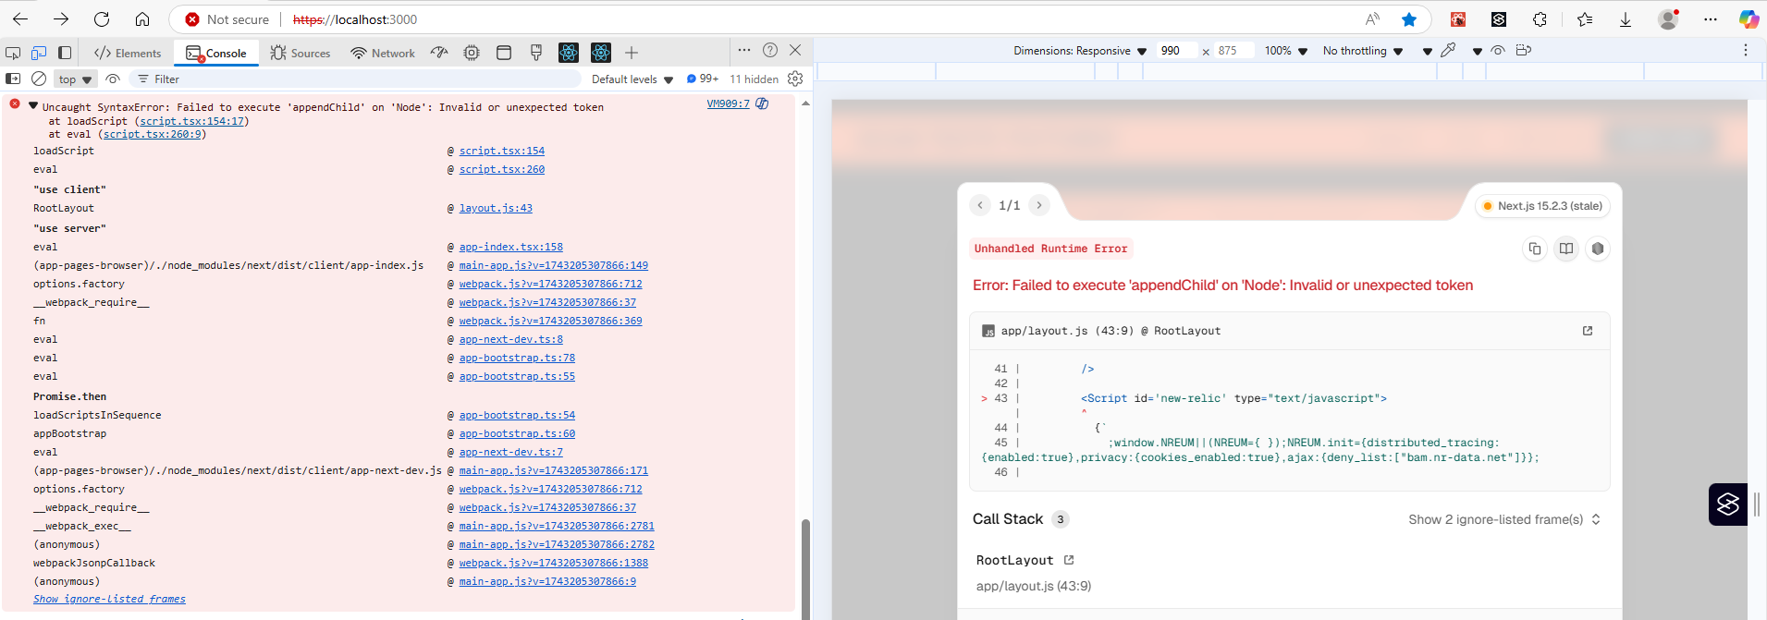Open Default levels dropdown

[x=632, y=79]
